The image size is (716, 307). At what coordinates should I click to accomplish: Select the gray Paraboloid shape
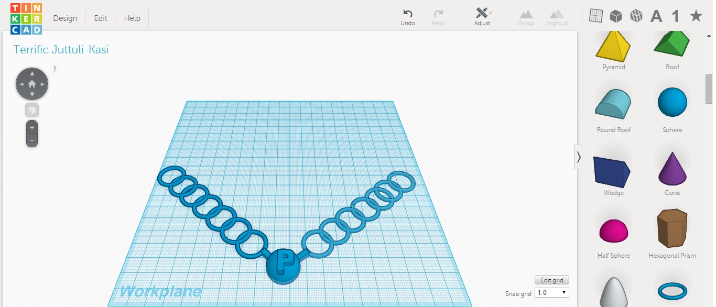click(x=614, y=292)
